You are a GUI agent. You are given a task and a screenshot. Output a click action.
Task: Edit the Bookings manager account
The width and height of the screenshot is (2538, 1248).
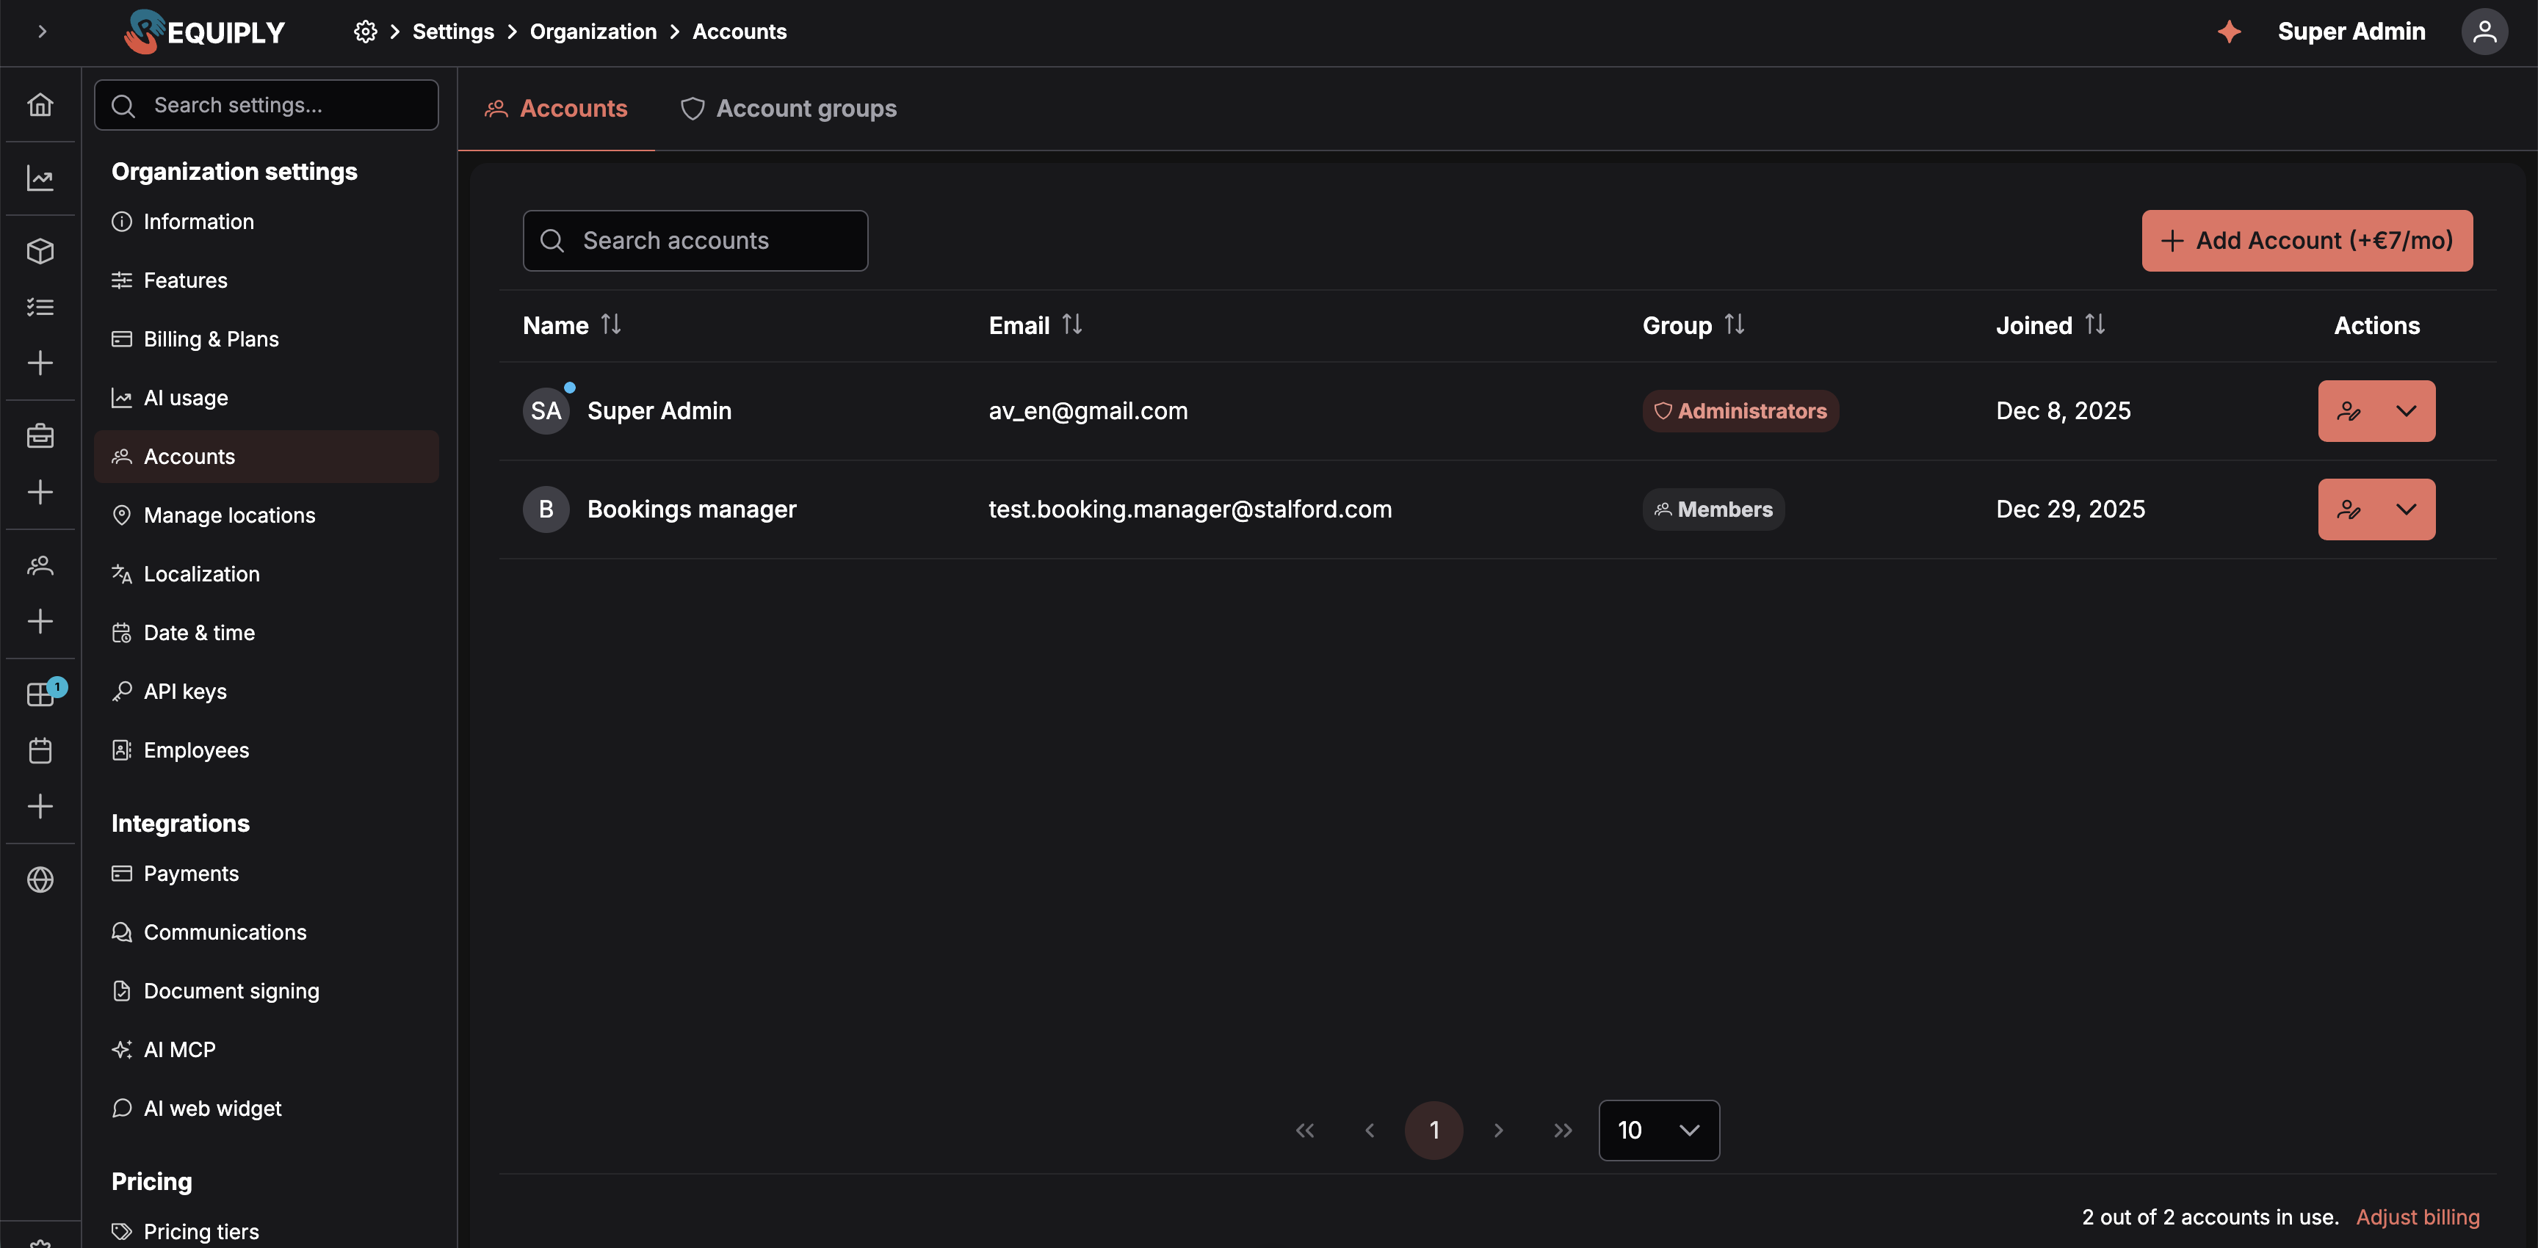coord(2349,509)
